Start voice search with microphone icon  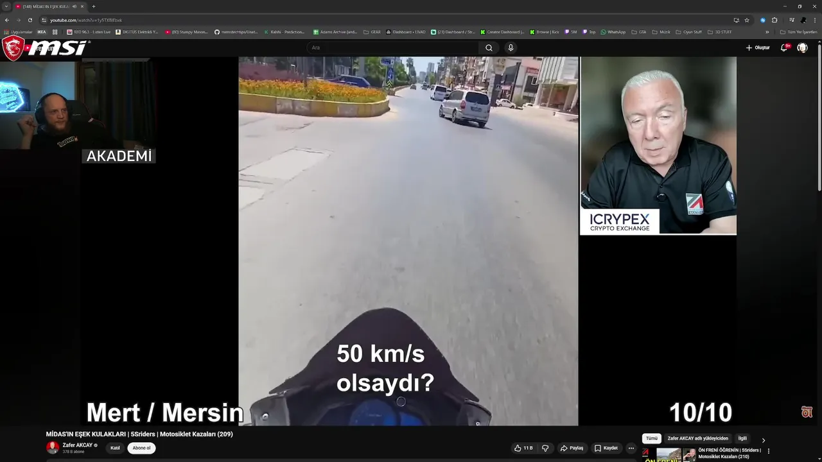[x=511, y=47]
